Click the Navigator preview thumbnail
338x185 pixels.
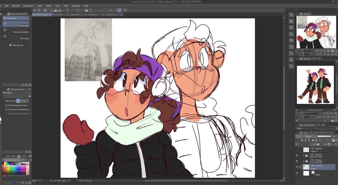point(317,31)
